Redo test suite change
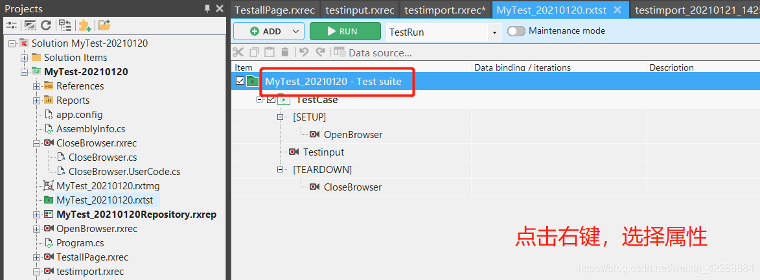This screenshot has height=280, width=760. 320,52
